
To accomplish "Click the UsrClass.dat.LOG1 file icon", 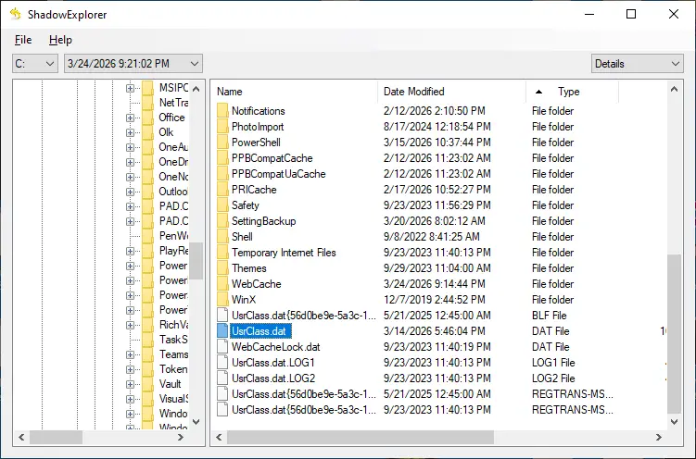I will coord(222,363).
